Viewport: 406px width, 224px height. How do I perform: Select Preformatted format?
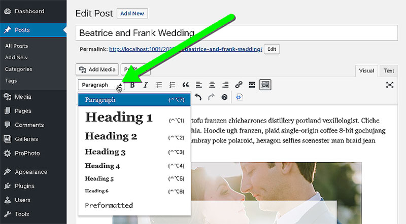coord(134,205)
